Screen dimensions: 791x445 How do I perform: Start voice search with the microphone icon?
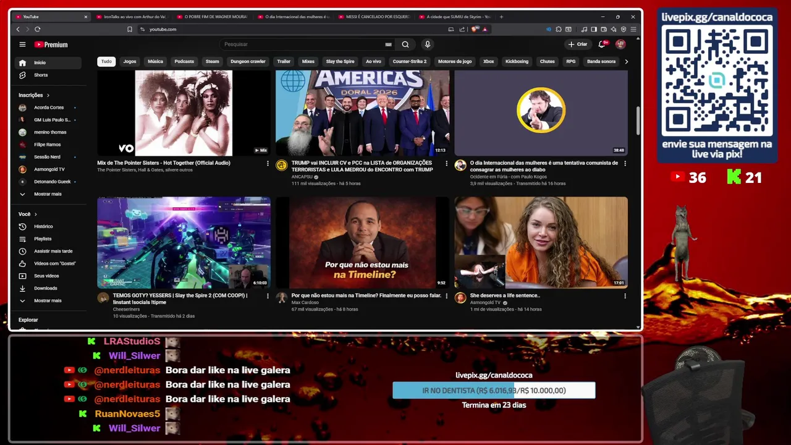pos(427,44)
